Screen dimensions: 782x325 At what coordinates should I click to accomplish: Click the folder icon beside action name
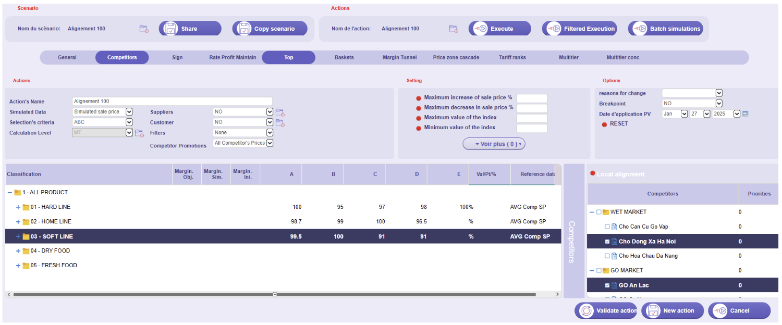(454, 29)
